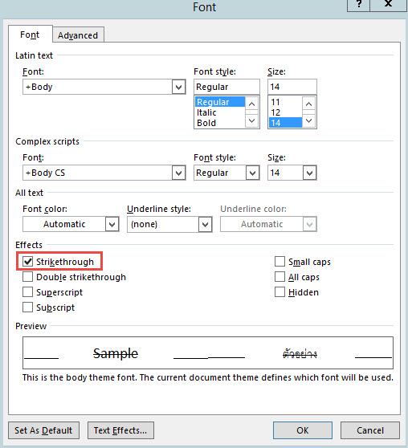408x448 pixels.
Task: Click the Latin Size input field
Action: (292, 87)
